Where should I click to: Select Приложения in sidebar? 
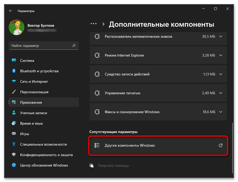click(44, 102)
